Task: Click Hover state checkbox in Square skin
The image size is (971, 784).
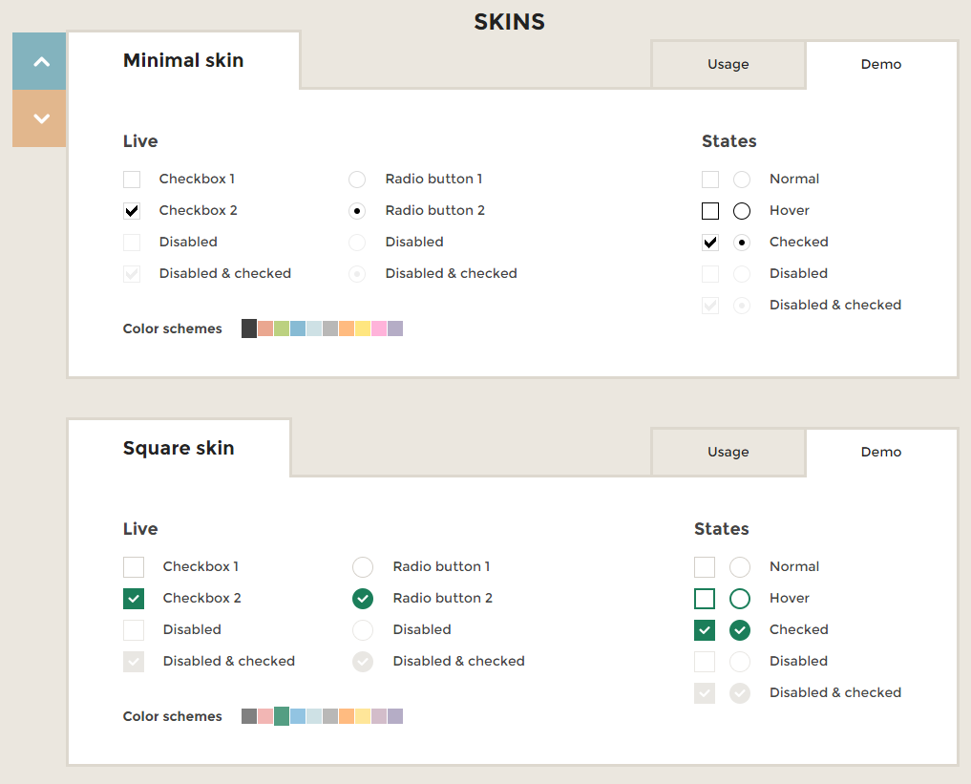Action: [705, 599]
